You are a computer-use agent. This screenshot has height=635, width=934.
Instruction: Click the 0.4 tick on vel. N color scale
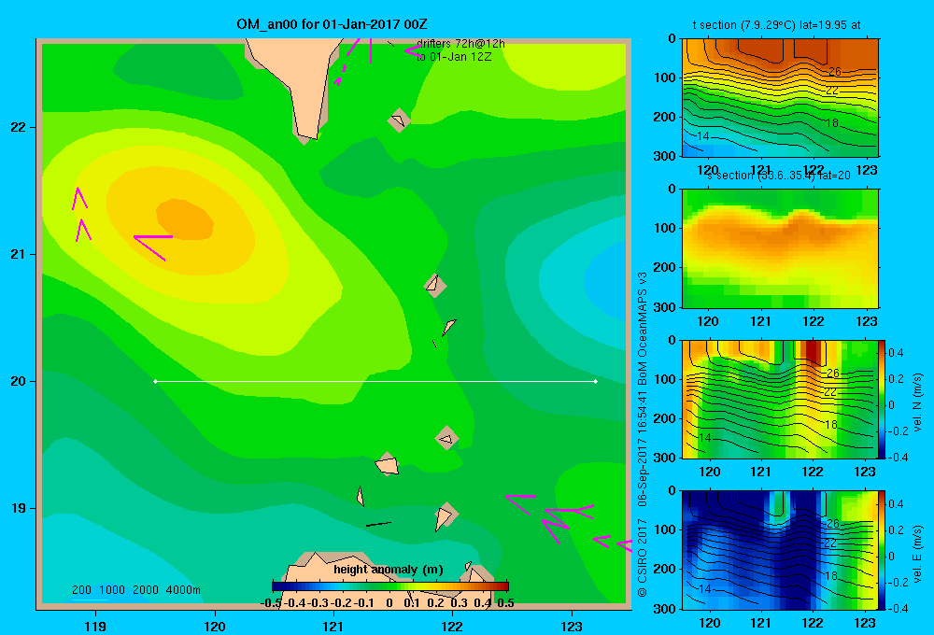click(897, 353)
